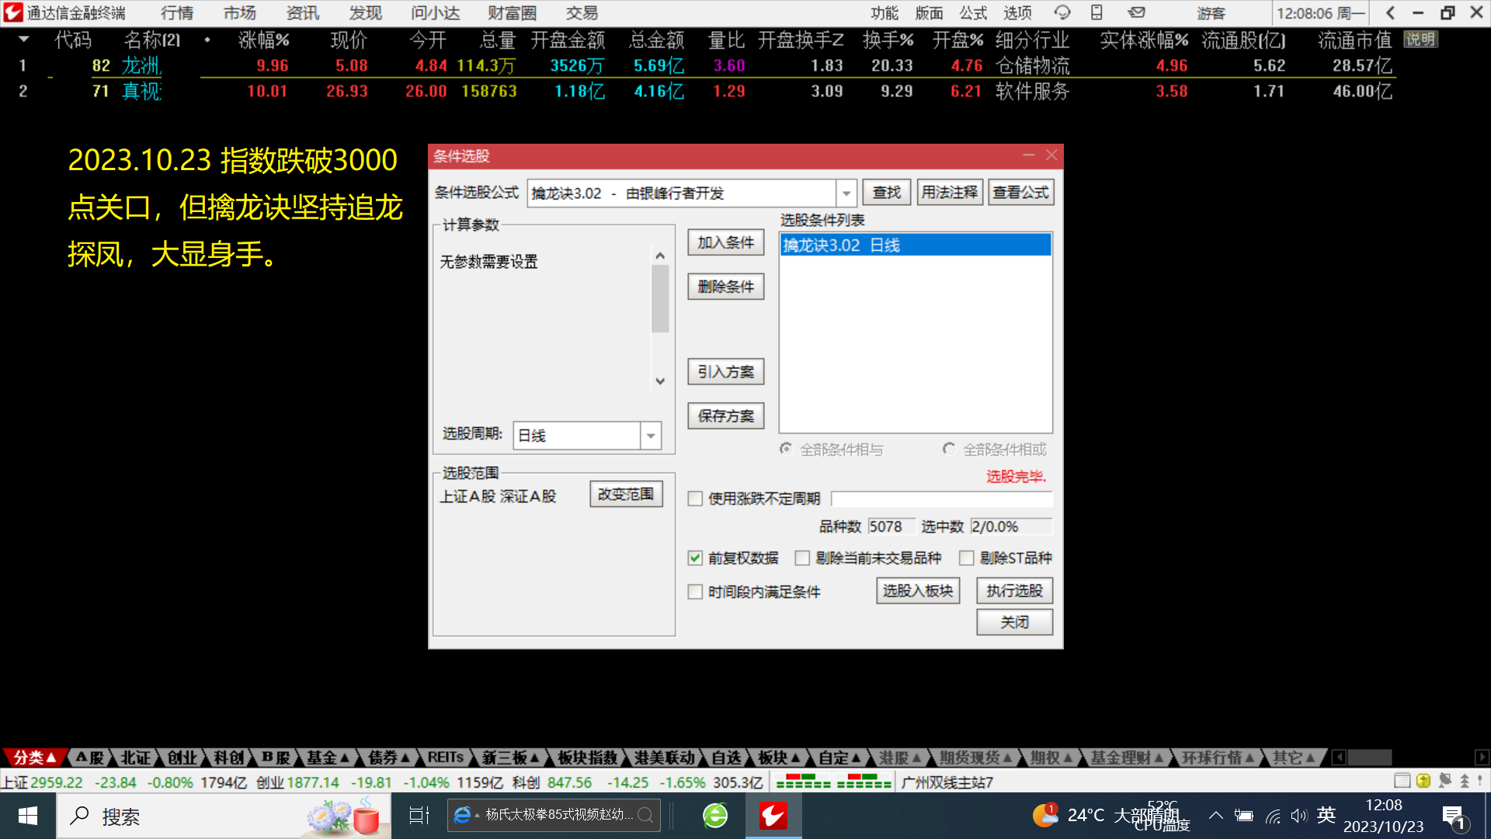The width and height of the screenshot is (1491, 839).
Task: Click the headset support icon in title bar
Action: pos(1062,12)
